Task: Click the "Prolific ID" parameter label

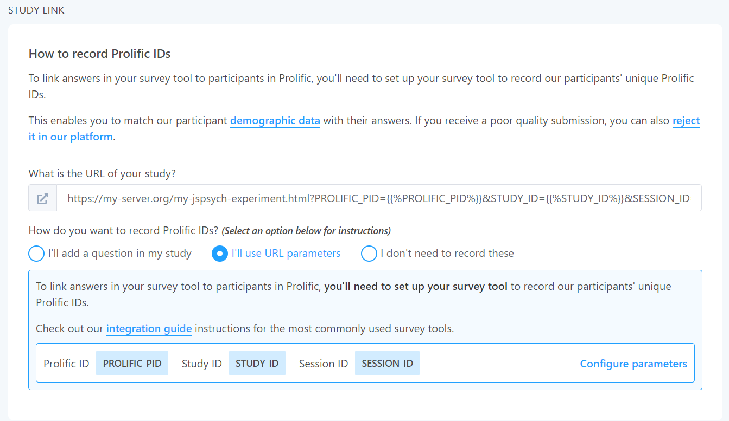Action: [66, 364]
